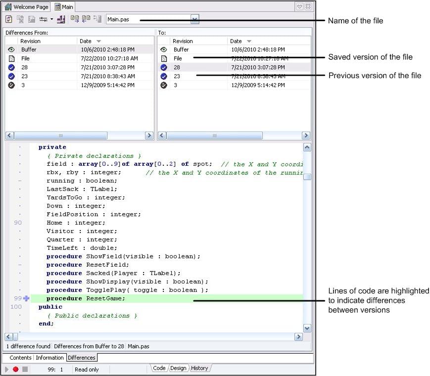The height and width of the screenshot is (376, 430).
Task: Go to next difference icon
Action: click(75, 19)
